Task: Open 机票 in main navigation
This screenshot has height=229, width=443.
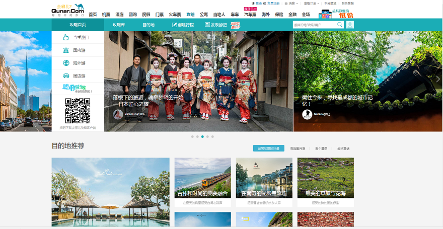Action: 106,15
